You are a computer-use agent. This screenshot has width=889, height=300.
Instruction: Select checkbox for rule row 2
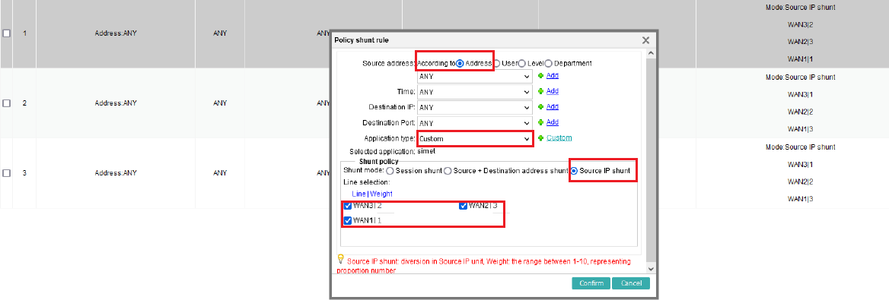(6, 103)
